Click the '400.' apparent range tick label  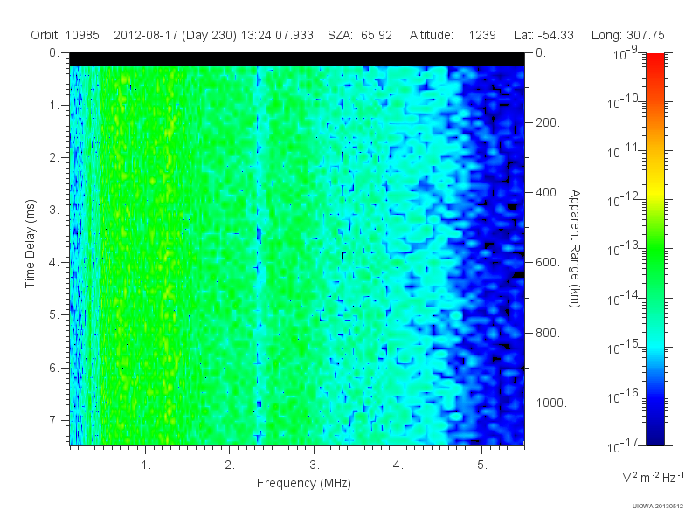(548, 192)
